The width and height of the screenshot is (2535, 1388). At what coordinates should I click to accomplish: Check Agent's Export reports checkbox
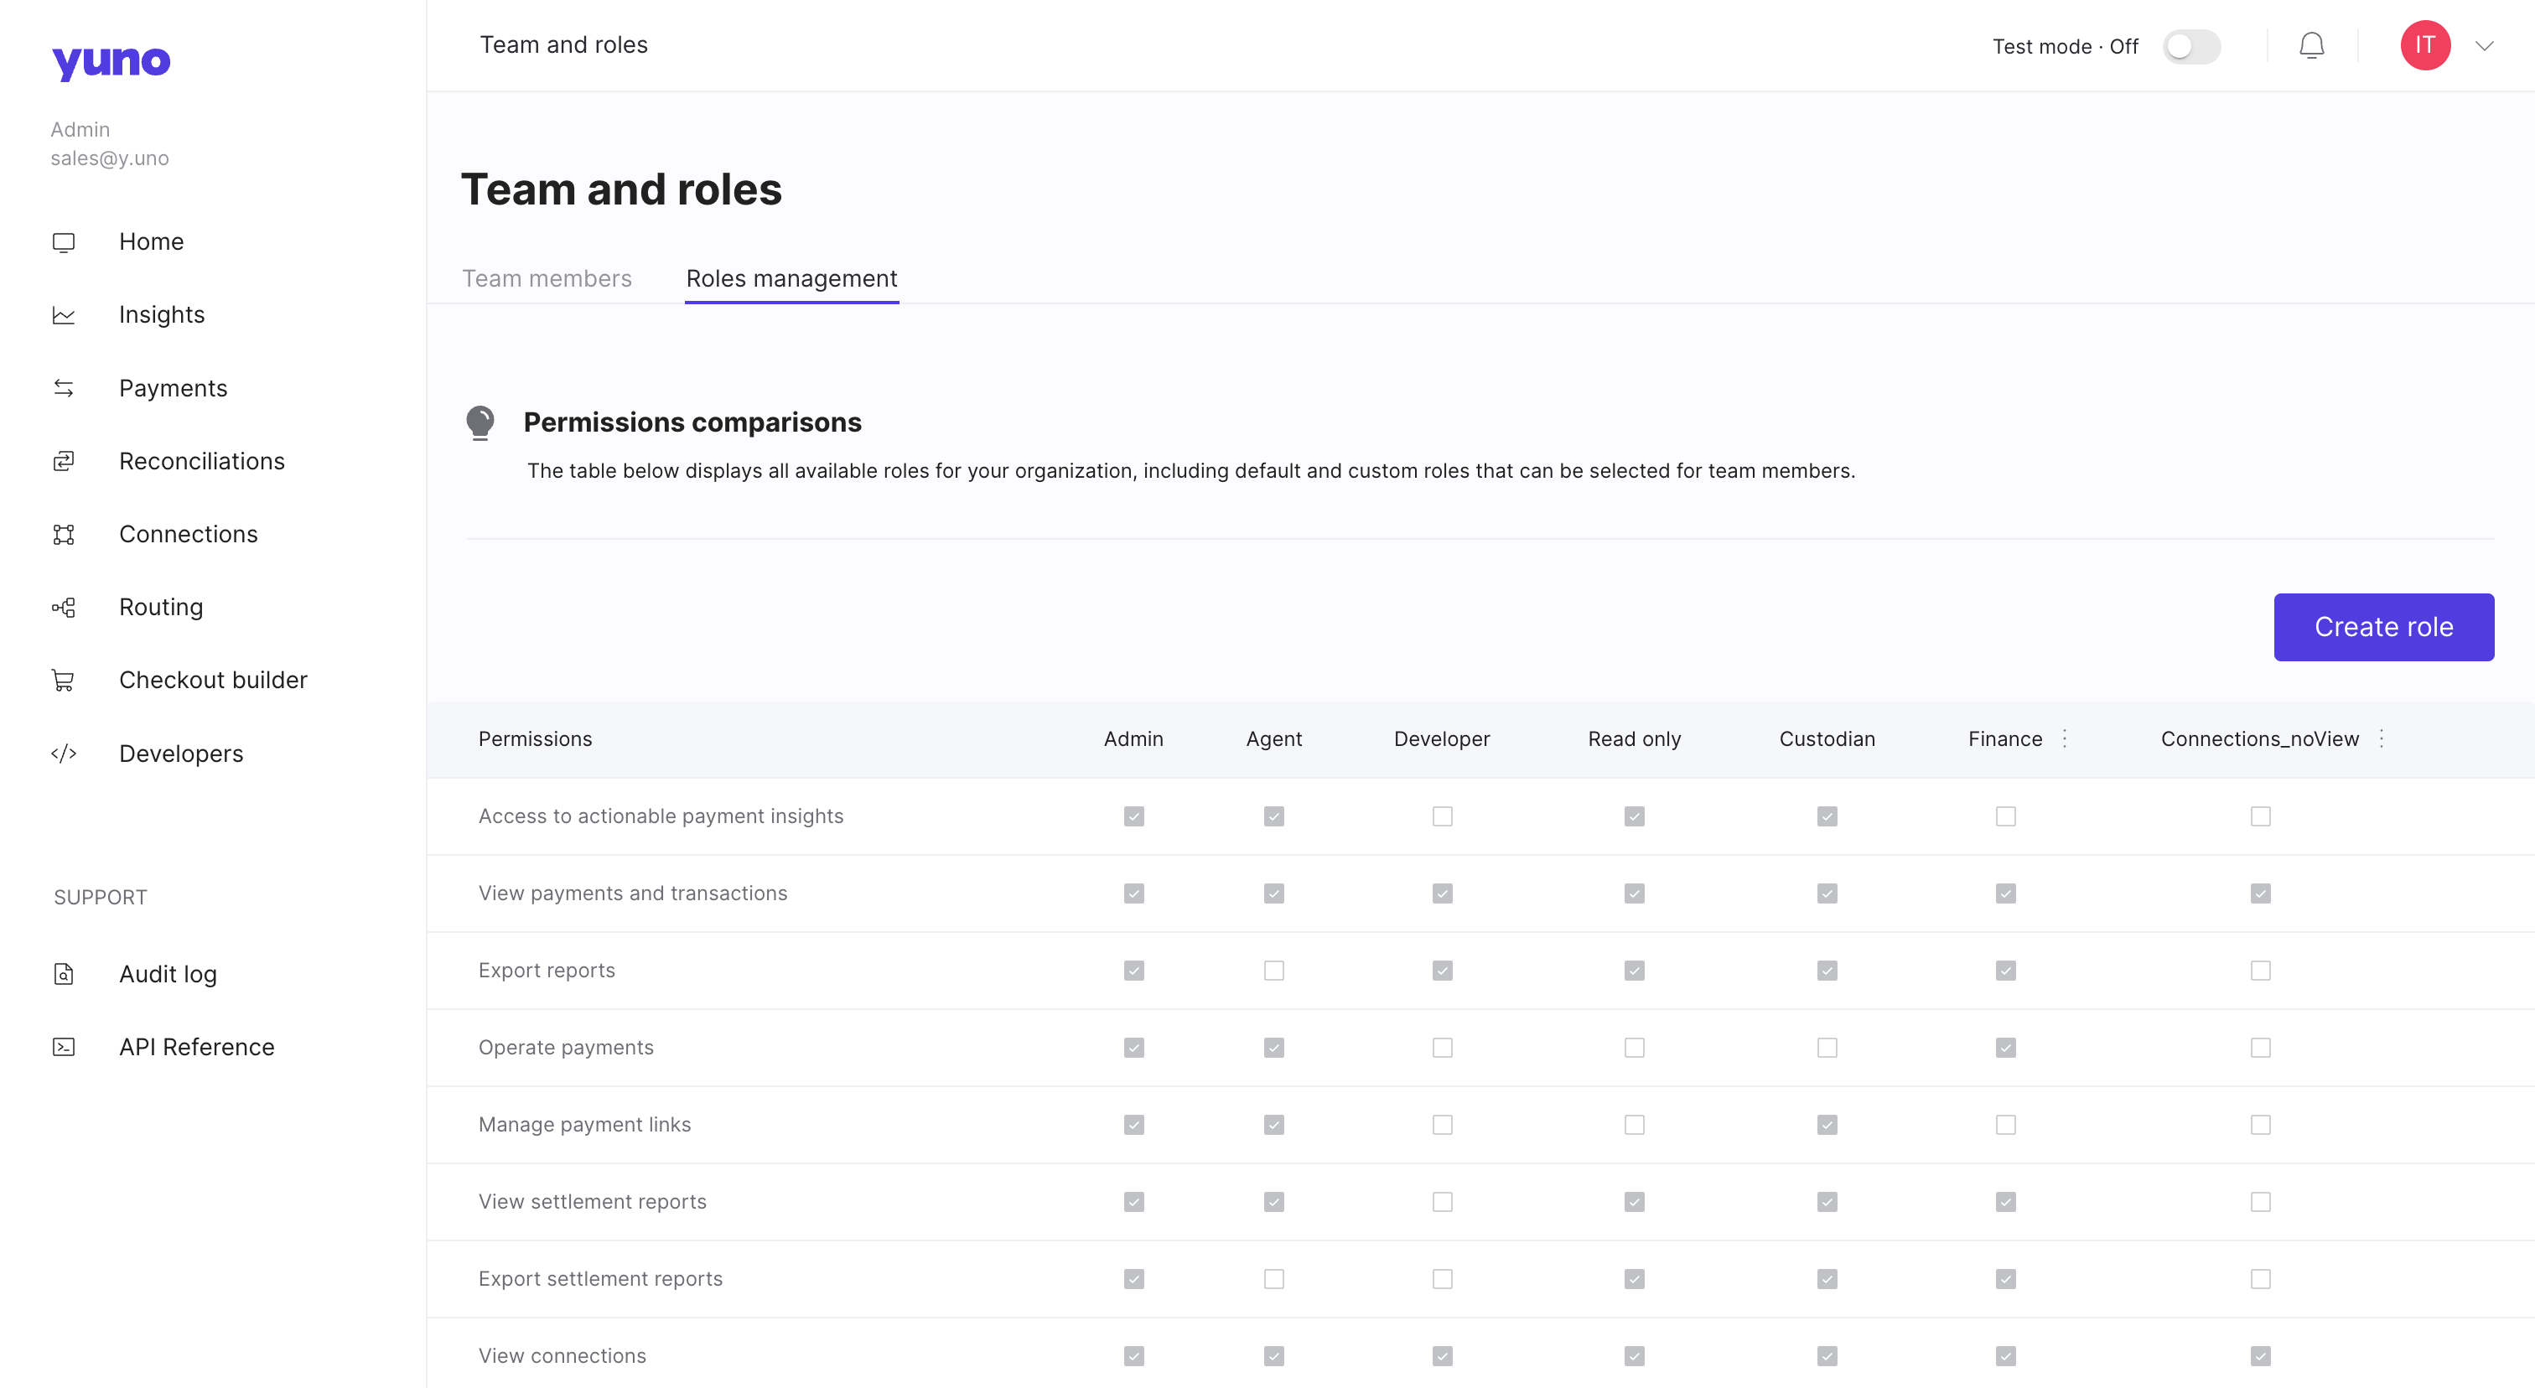(x=1273, y=971)
